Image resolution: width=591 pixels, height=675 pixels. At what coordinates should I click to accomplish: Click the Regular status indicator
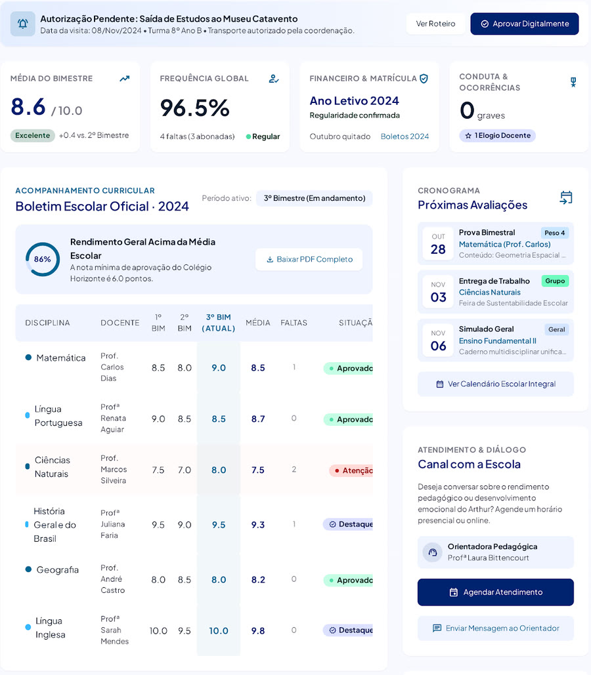pos(263,136)
